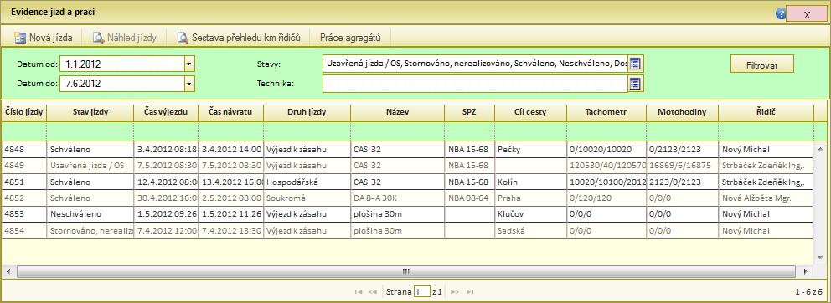Go to previous page pager icon
Viewport: 831px width, 303px height.
(x=372, y=292)
